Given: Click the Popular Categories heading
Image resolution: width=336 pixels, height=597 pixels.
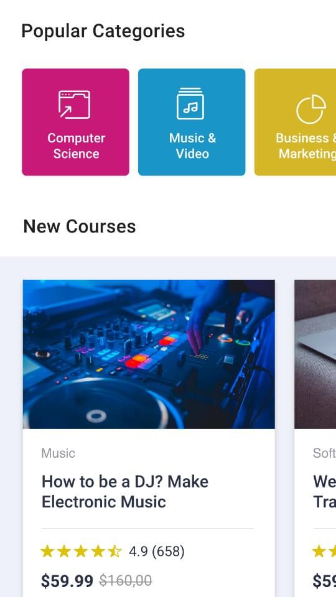Looking at the screenshot, I should pos(103,31).
